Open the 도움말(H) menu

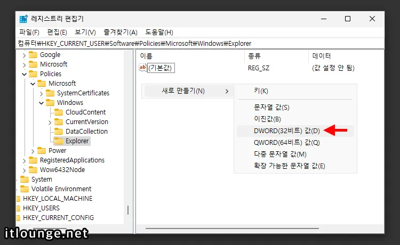point(159,32)
